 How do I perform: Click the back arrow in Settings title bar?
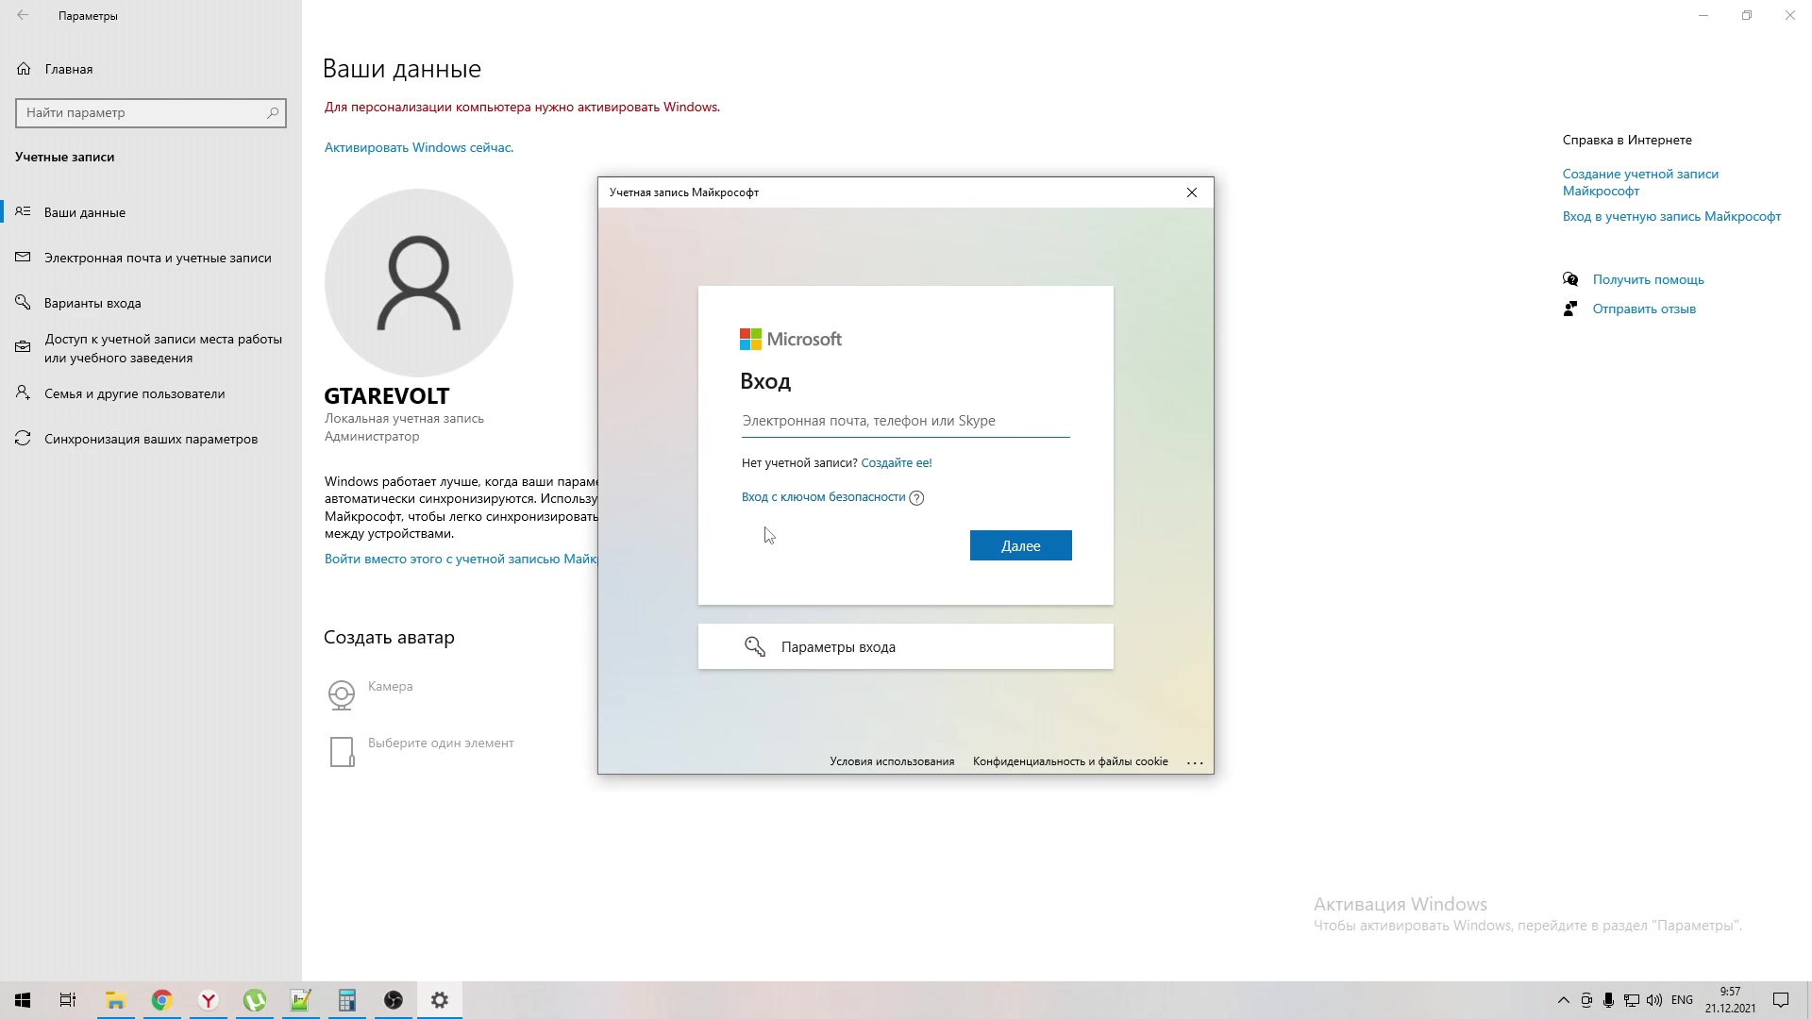pyautogui.click(x=23, y=15)
